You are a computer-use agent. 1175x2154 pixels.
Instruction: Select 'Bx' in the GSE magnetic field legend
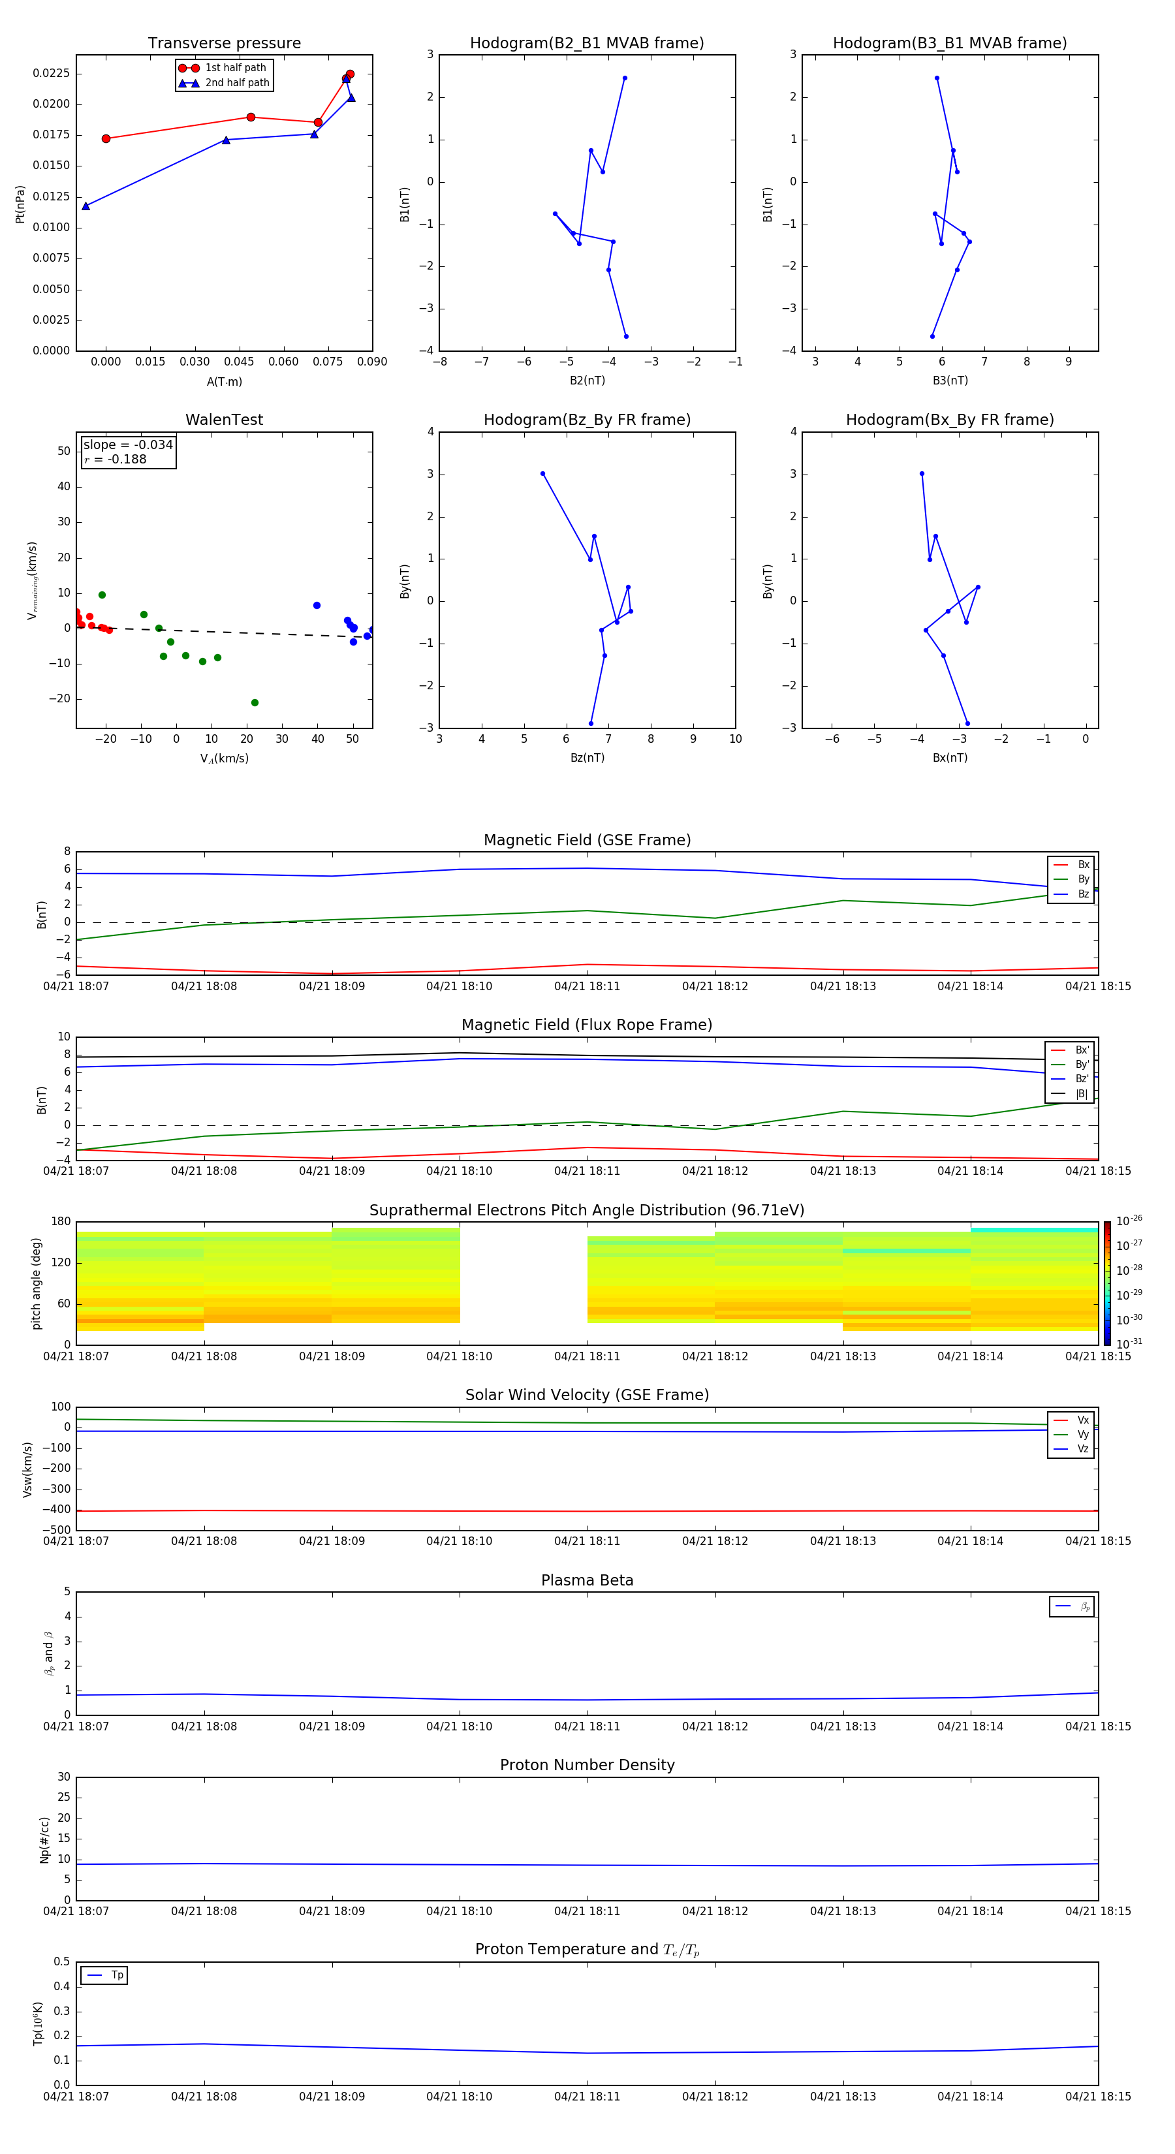pyautogui.click(x=1071, y=865)
